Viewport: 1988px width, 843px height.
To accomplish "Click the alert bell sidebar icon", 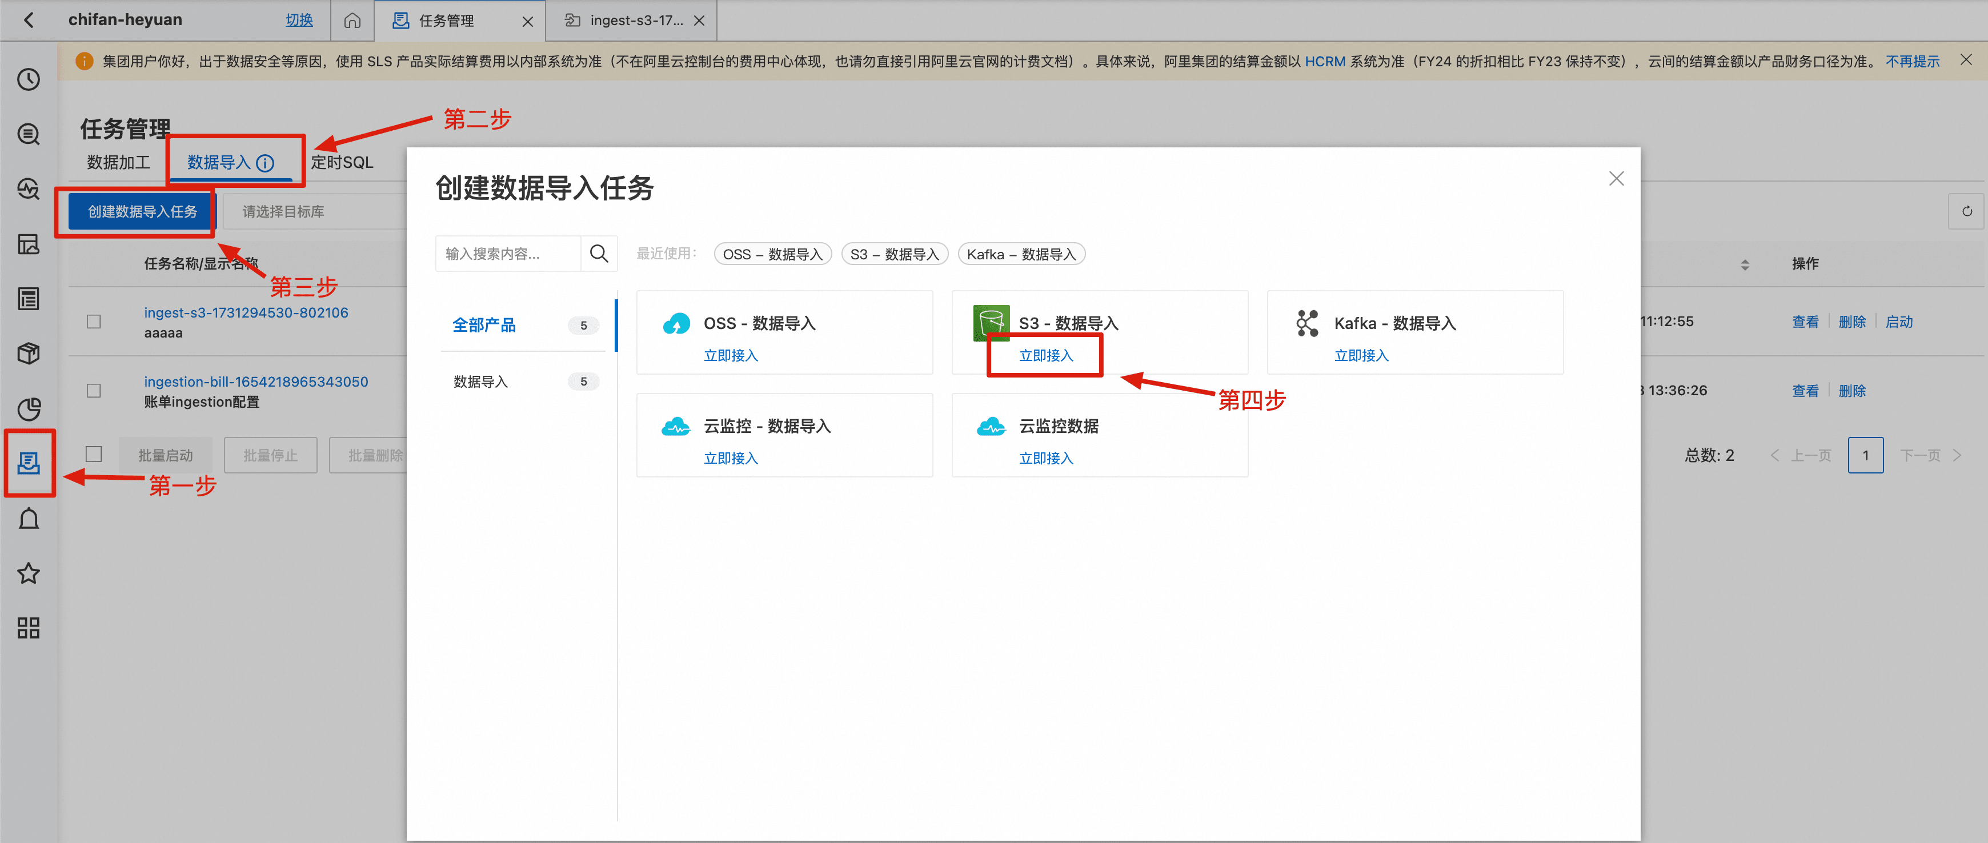I will pyautogui.click(x=29, y=518).
